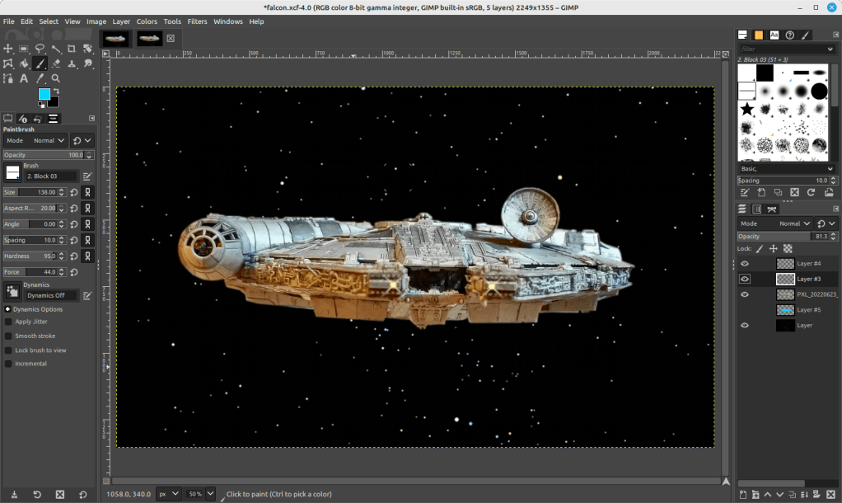Activate the Zoom magnifier tool
Image resolution: width=842 pixels, height=503 pixels.
(x=56, y=78)
